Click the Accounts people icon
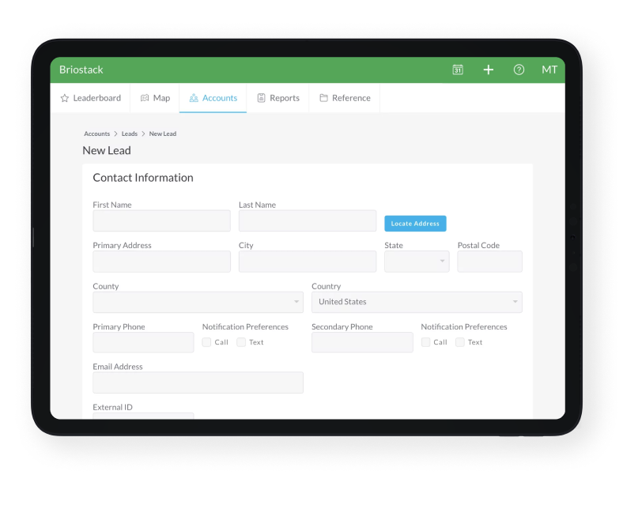The height and width of the screenshot is (505, 623). (194, 98)
